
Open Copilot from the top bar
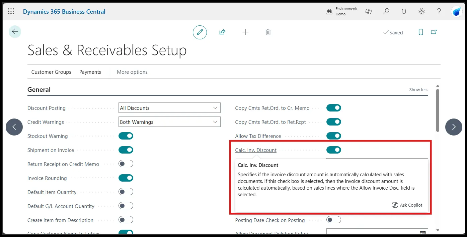(x=369, y=11)
